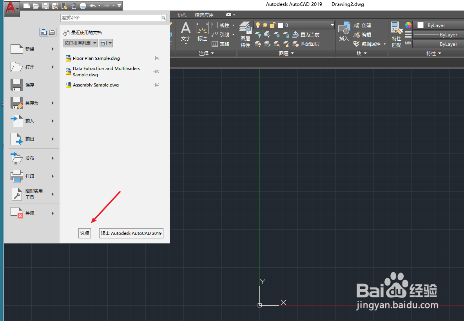Click the 插入 insert block icon

[344, 31]
